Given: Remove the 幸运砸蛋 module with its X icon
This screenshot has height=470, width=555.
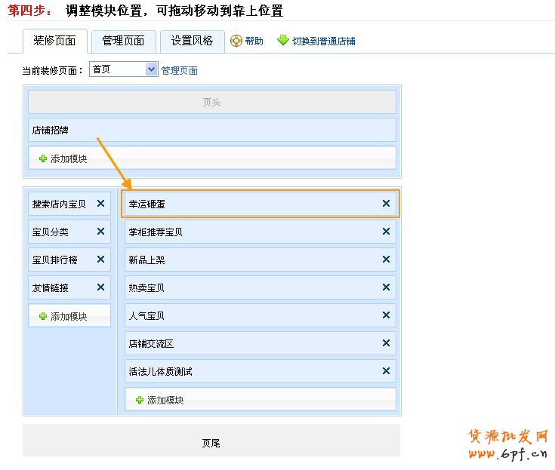Looking at the screenshot, I should pyautogui.click(x=386, y=204).
